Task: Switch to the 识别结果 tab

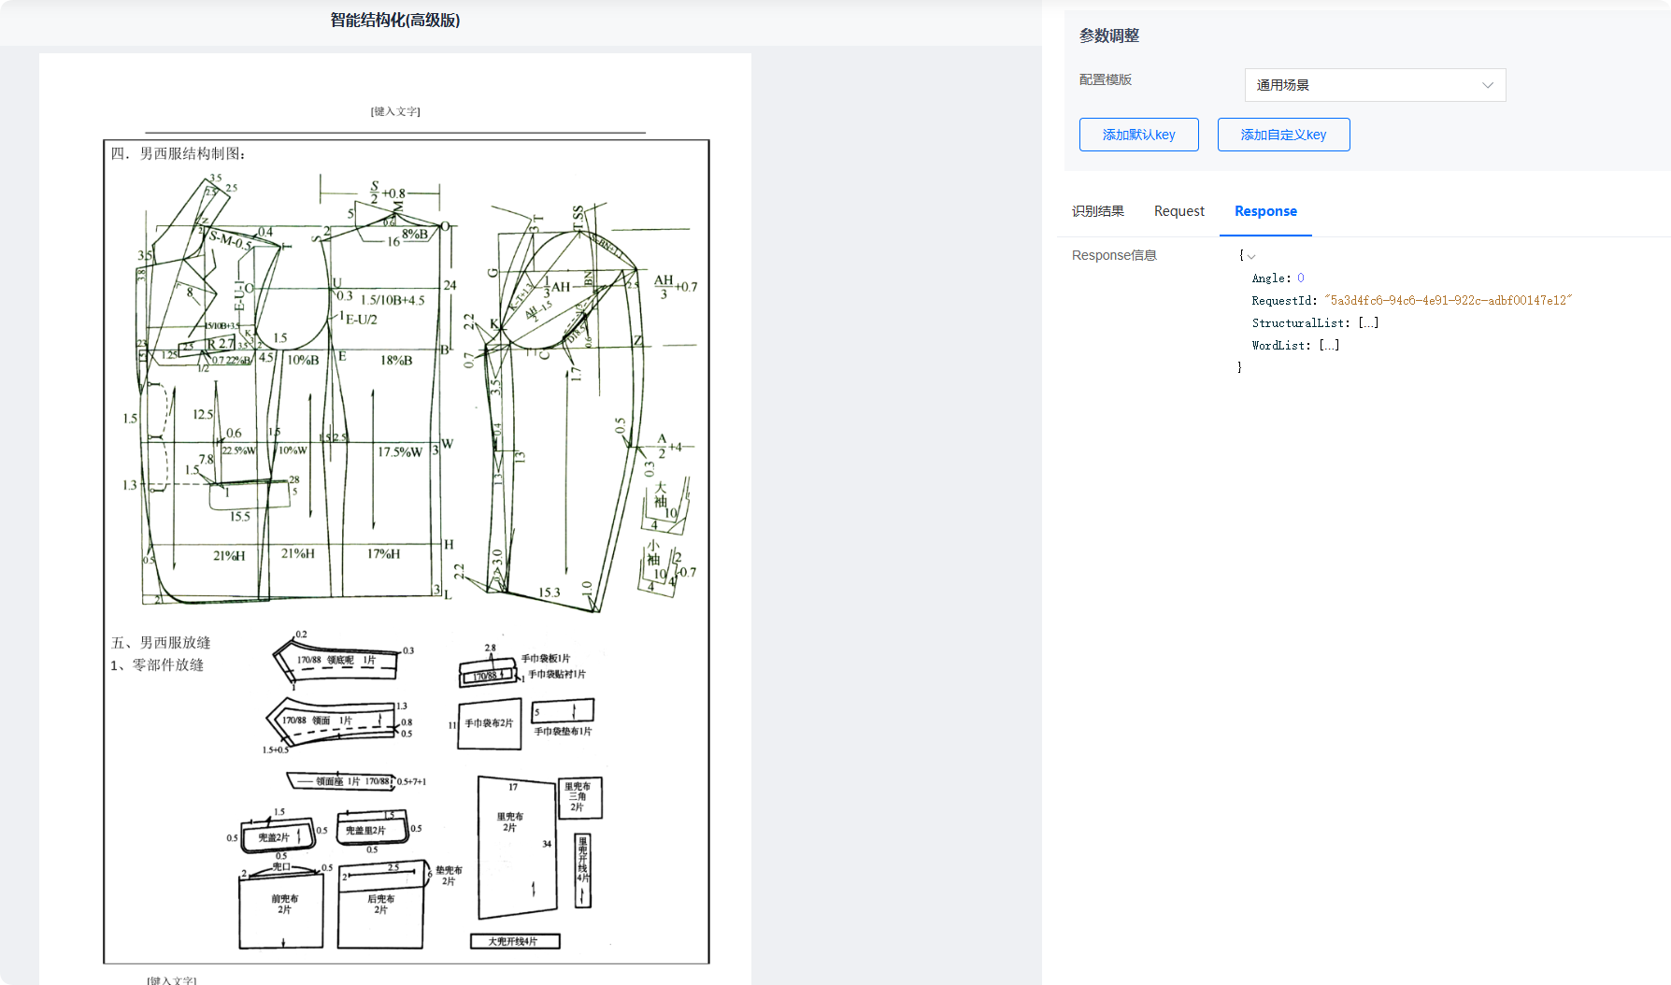Action: click(1098, 211)
